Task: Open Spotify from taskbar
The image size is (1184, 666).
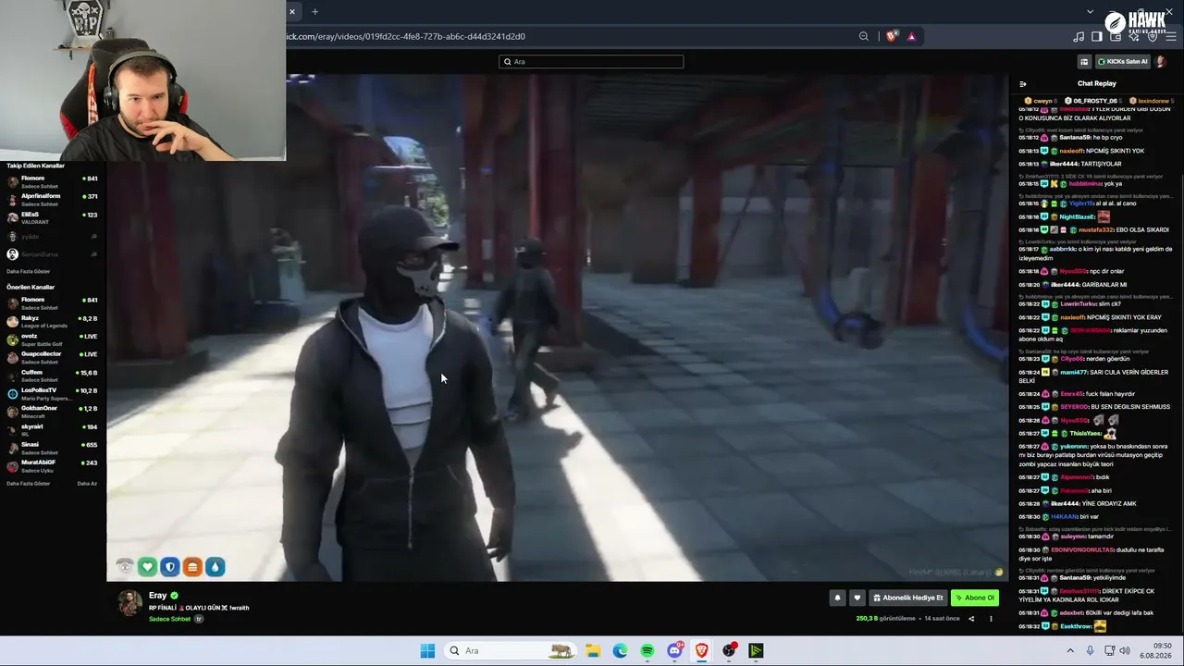Action: [x=647, y=650]
